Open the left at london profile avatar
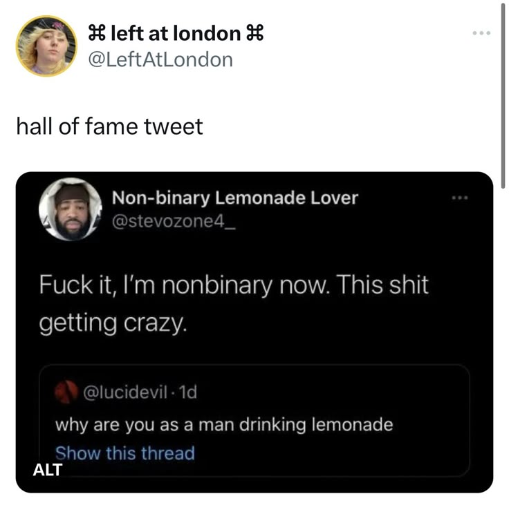509x523 pixels. click(x=46, y=46)
